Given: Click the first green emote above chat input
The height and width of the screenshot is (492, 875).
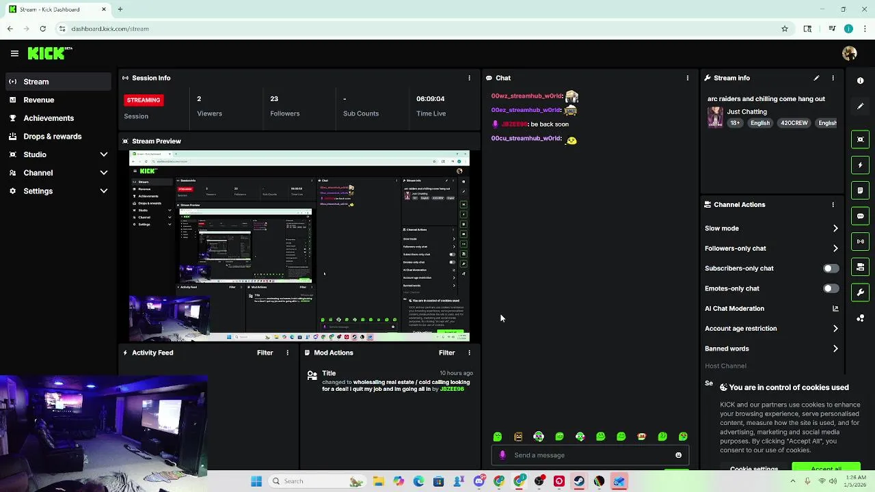Looking at the screenshot, I should click(498, 437).
